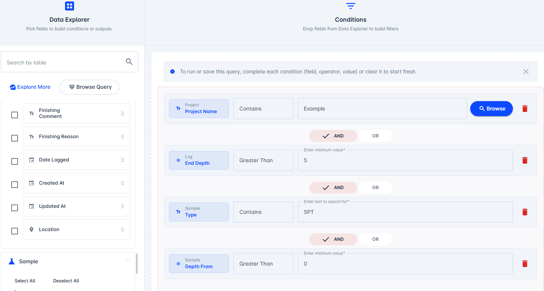Delete the Project Name condition row

click(x=525, y=109)
